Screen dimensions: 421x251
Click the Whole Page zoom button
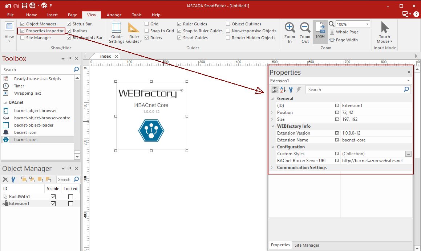point(344,32)
